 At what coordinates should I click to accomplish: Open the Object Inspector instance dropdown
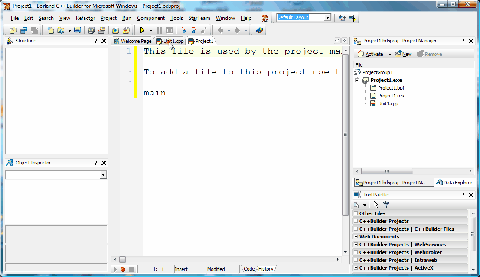(x=103, y=175)
